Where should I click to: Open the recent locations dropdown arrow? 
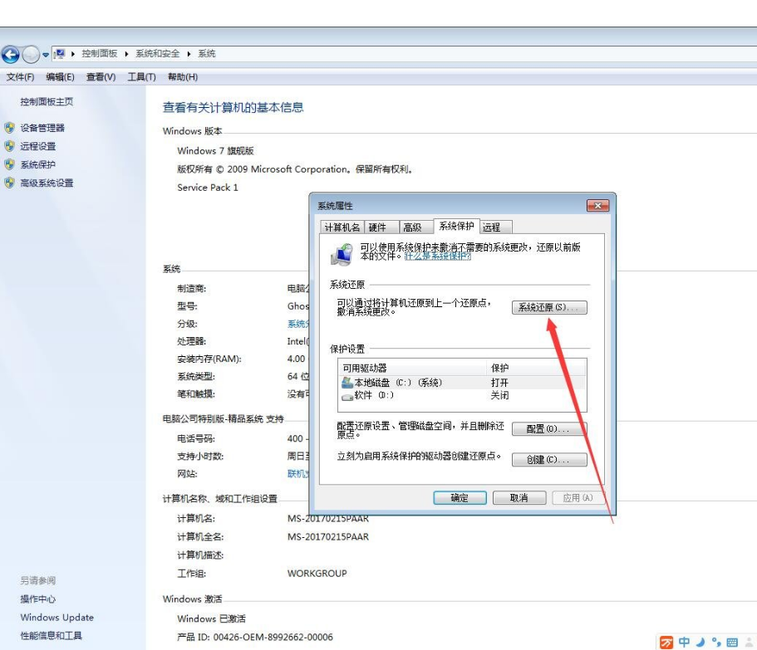[45, 55]
